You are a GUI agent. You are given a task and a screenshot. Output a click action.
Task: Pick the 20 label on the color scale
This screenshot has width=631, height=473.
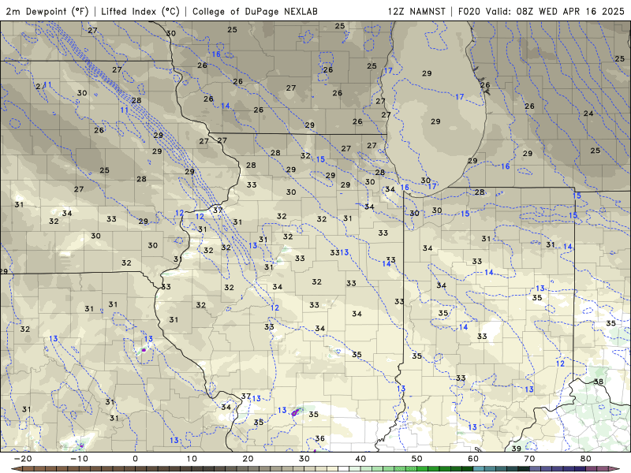coord(248,459)
